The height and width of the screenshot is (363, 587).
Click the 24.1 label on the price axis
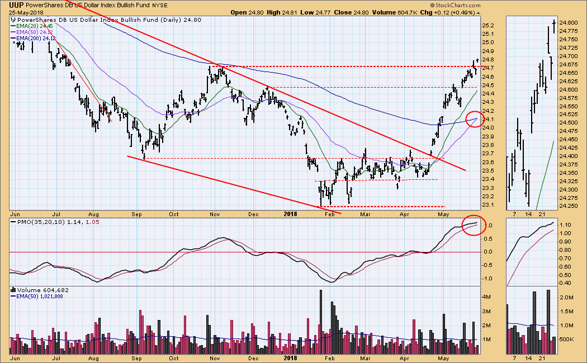[x=489, y=120]
